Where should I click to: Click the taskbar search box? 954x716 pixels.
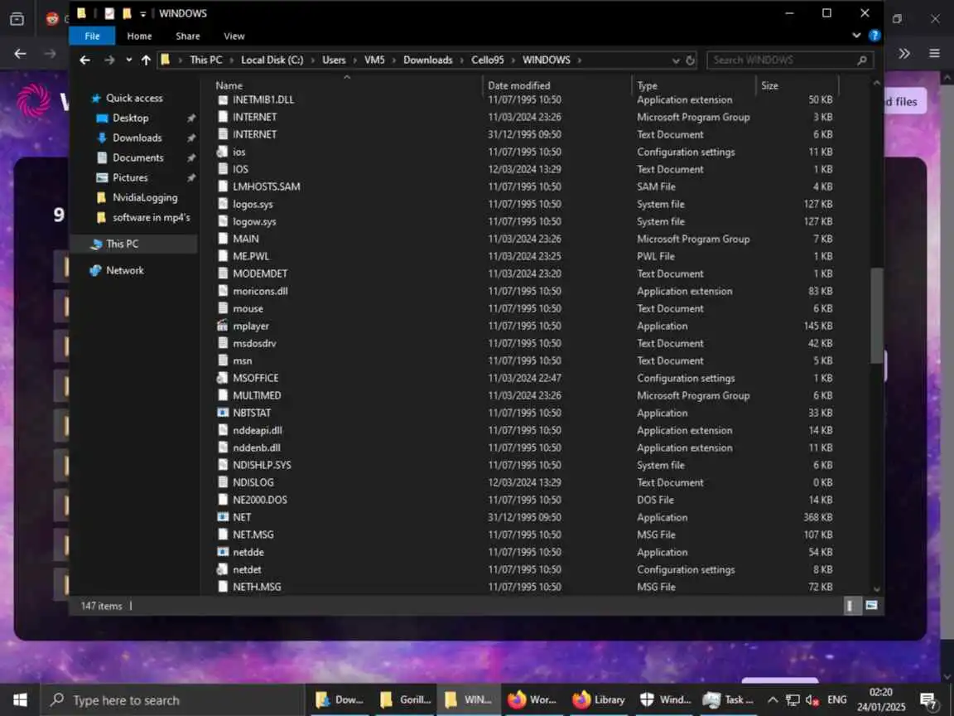point(172,700)
